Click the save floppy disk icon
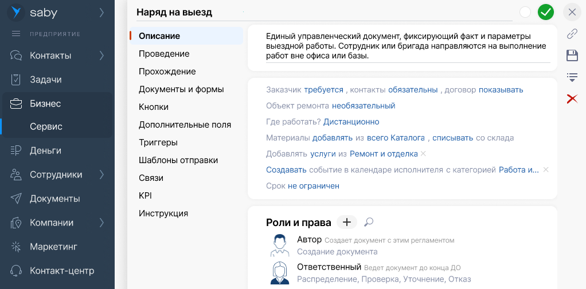 (x=572, y=56)
